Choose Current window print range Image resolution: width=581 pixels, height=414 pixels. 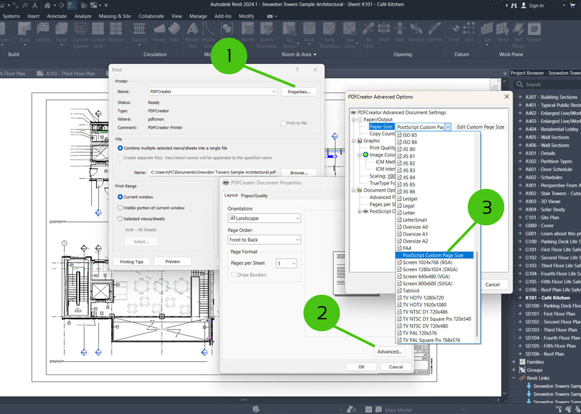(120, 197)
